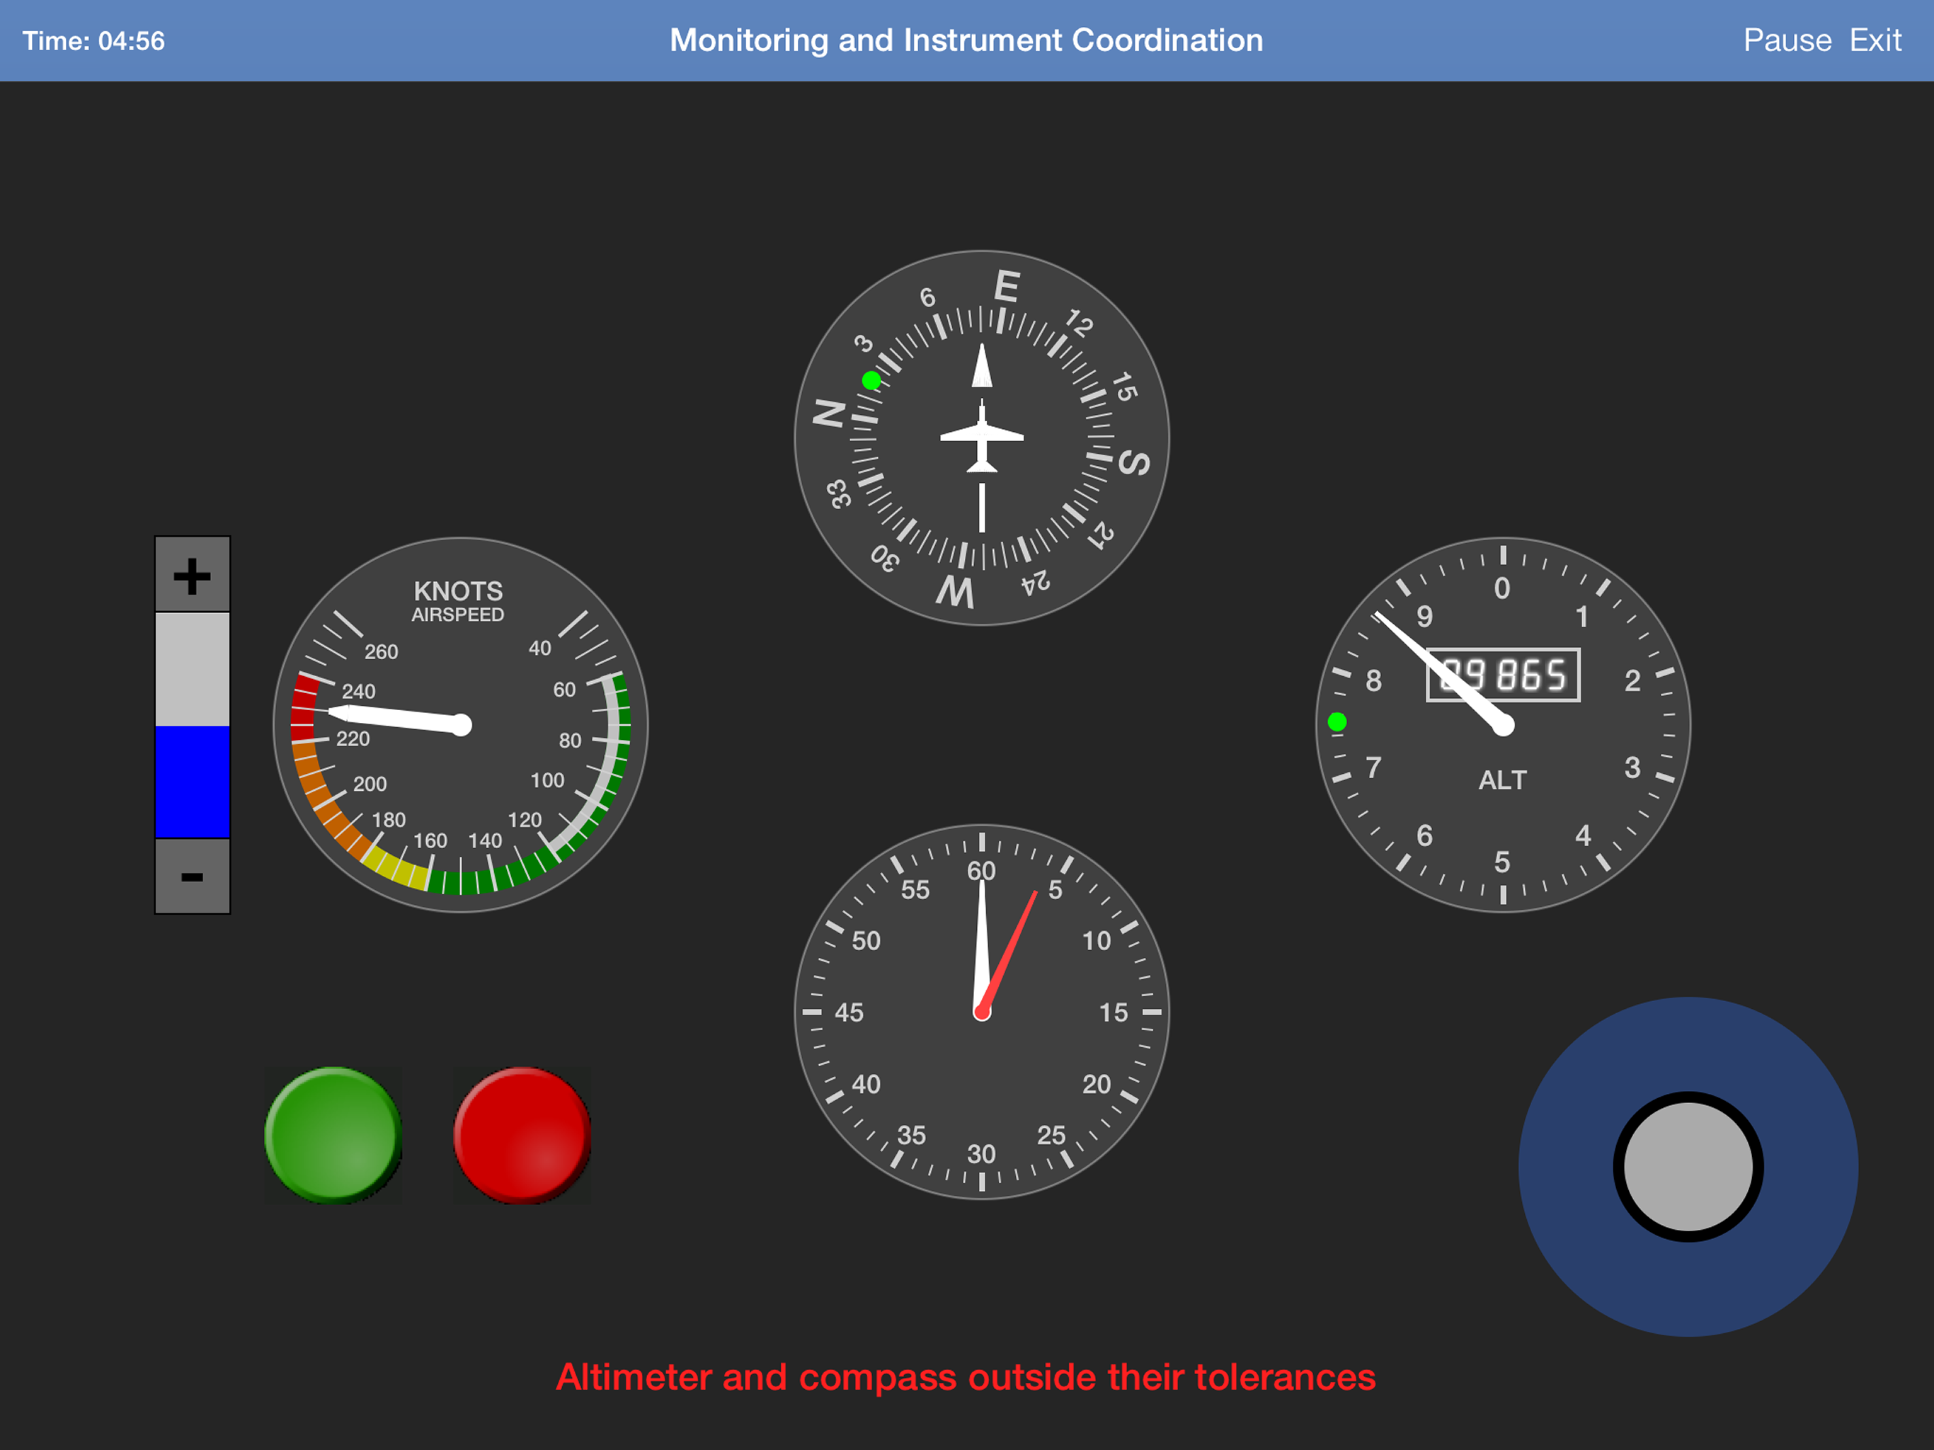Tap the throttle minus button
This screenshot has height=1450, width=1934.
(193, 877)
